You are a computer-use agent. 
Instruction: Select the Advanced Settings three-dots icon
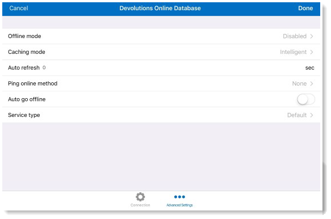(x=179, y=197)
